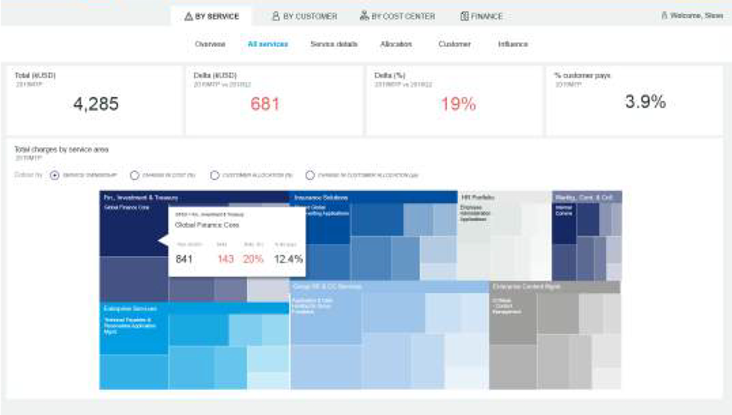Click the By Cost Center hierarchy icon
Screen dimensions: 732x415
[364, 16]
